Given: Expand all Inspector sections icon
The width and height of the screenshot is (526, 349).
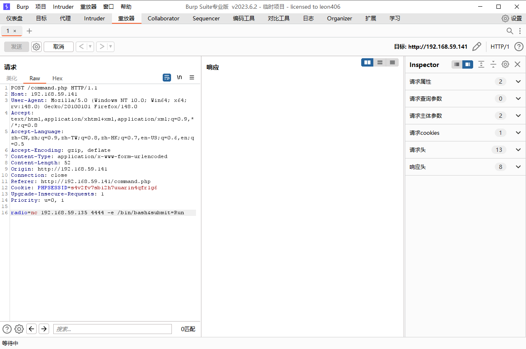Looking at the screenshot, I should point(481,64).
